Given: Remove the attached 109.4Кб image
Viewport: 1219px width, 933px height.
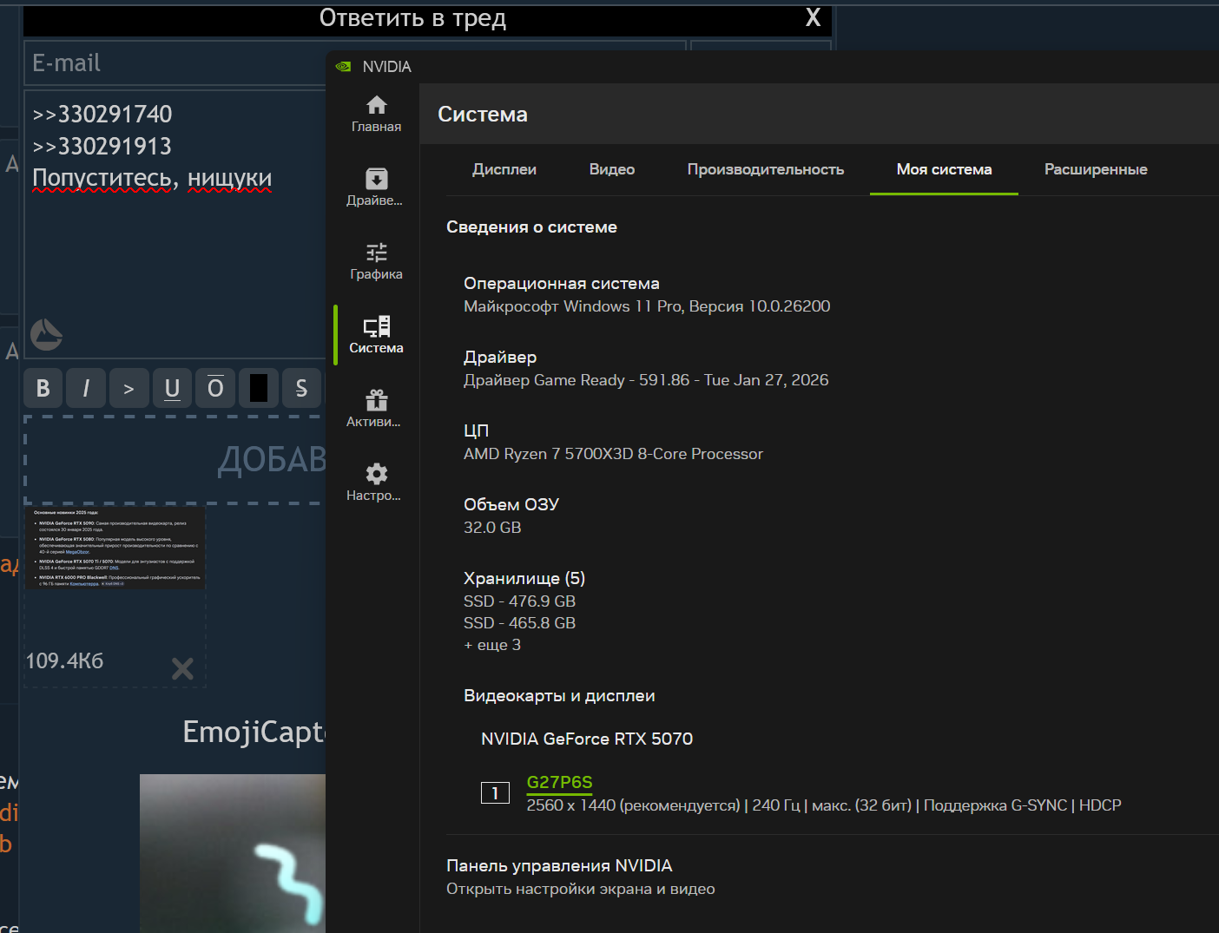Looking at the screenshot, I should [182, 668].
